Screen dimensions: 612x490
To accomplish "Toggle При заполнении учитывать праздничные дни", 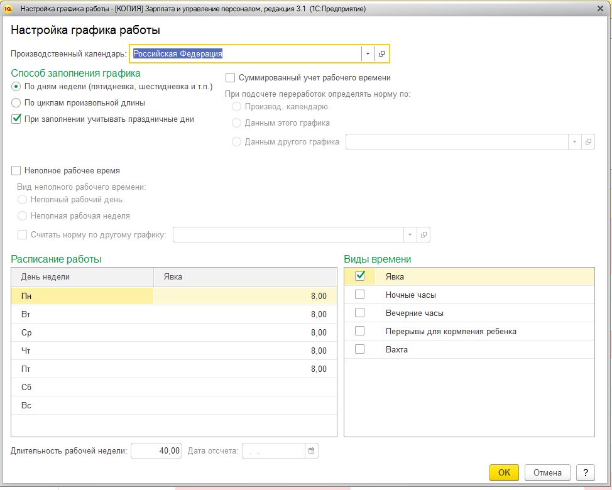I will tap(16, 119).
